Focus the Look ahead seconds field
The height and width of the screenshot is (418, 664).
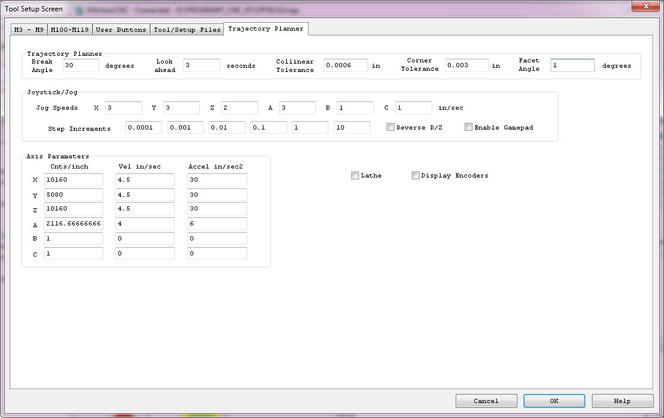tap(202, 65)
